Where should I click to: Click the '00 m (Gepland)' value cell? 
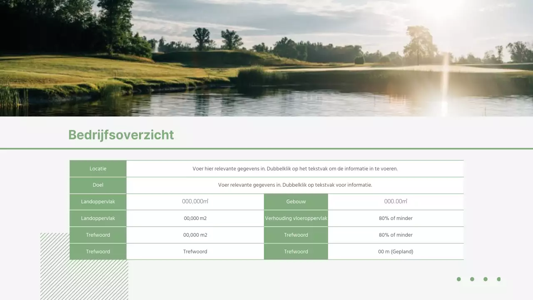396,251
